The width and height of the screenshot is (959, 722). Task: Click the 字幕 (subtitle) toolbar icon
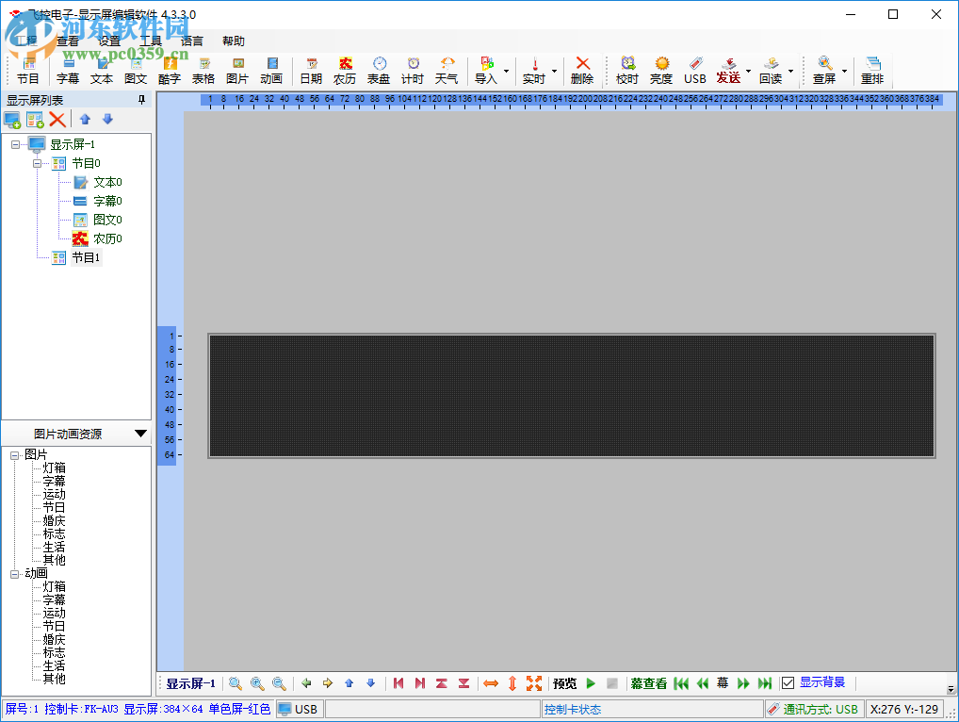coord(68,71)
